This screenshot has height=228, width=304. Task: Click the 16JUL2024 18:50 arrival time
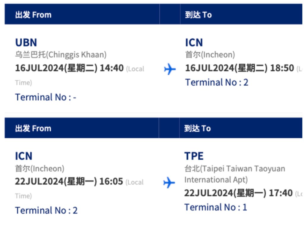[240, 68]
